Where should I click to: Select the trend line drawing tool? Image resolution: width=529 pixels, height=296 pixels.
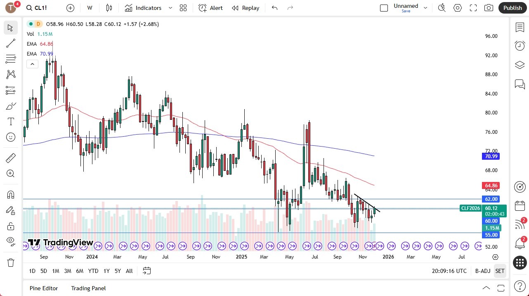pos(10,43)
